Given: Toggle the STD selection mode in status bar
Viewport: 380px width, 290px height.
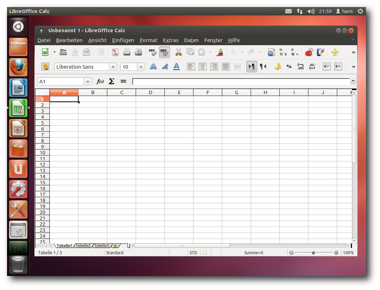Looking at the screenshot, I should point(193,253).
